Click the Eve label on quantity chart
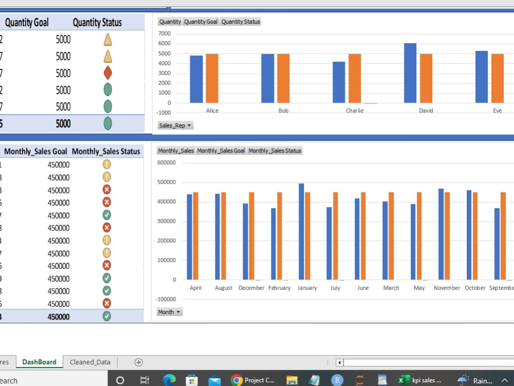The height and width of the screenshot is (386, 514). [x=497, y=111]
